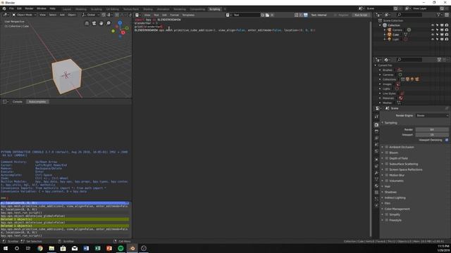Image resolution: width=451 pixels, height=253 pixels.
Task: Open the viewport Select menu
Action: (x=53, y=15)
